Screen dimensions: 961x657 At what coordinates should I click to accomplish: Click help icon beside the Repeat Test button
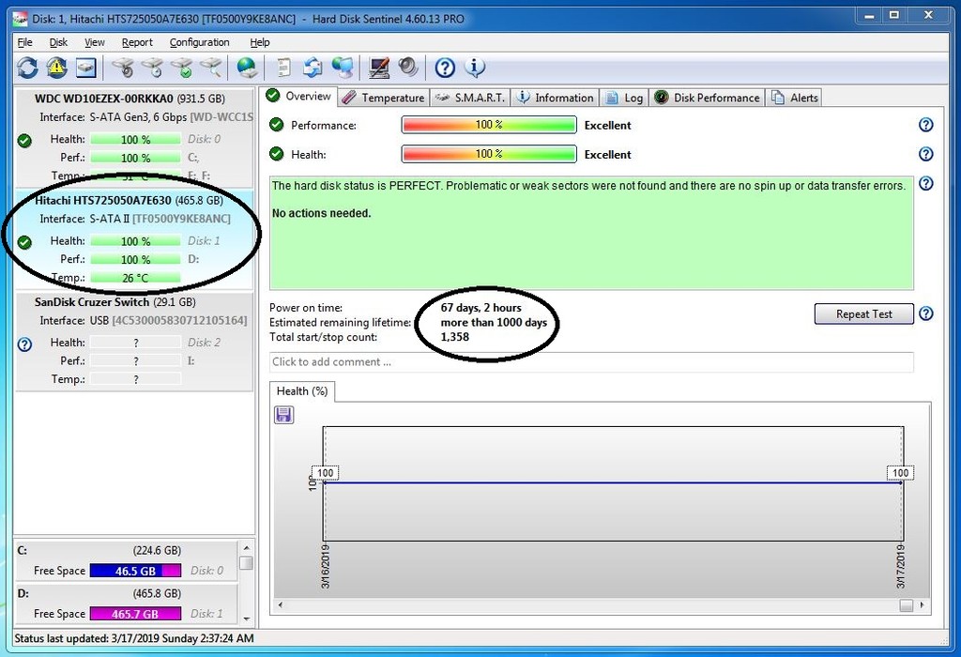click(926, 313)
